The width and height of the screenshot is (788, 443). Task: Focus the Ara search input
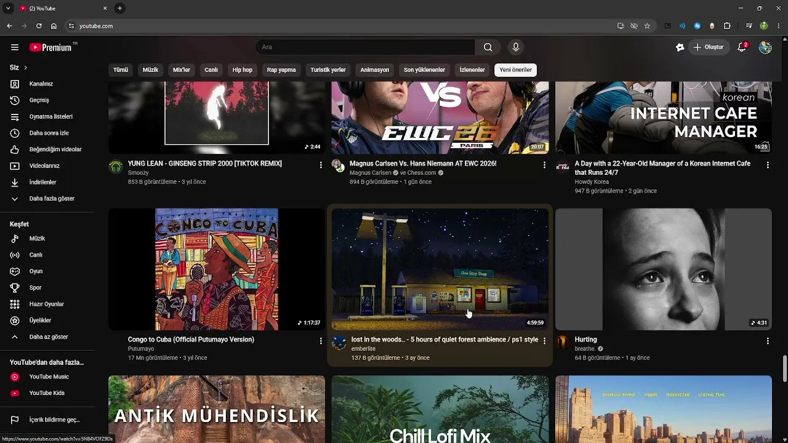pyautogui.click(x=365, y=47)
